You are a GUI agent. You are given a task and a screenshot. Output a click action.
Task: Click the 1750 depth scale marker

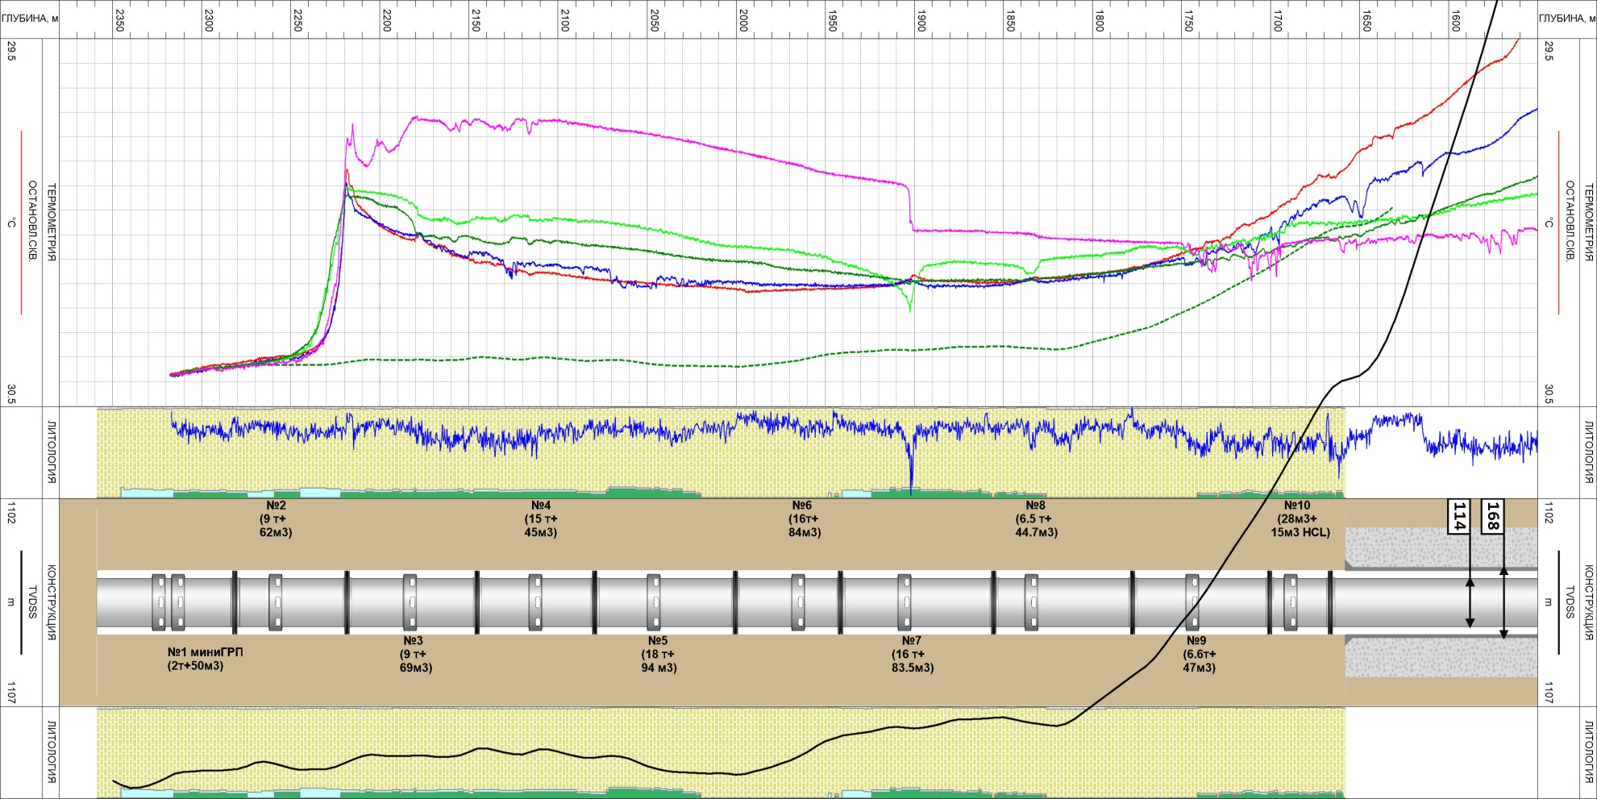pyautogui.click(x=1188, y=22)
